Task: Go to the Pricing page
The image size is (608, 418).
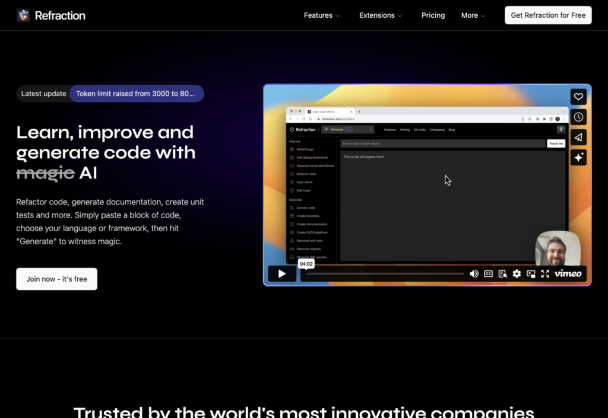Action: 433,15
